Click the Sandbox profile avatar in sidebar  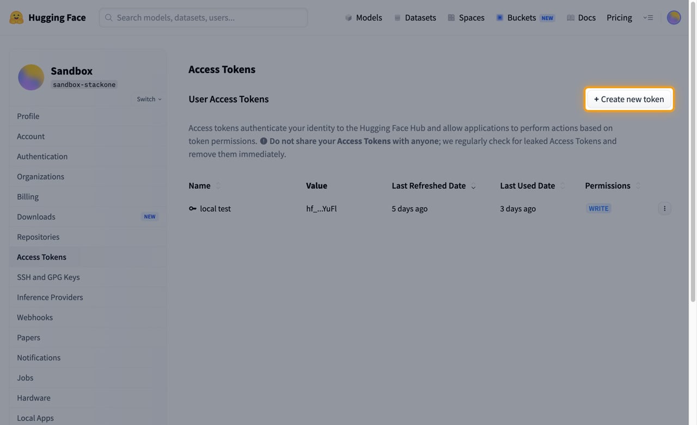pos(31,77)
